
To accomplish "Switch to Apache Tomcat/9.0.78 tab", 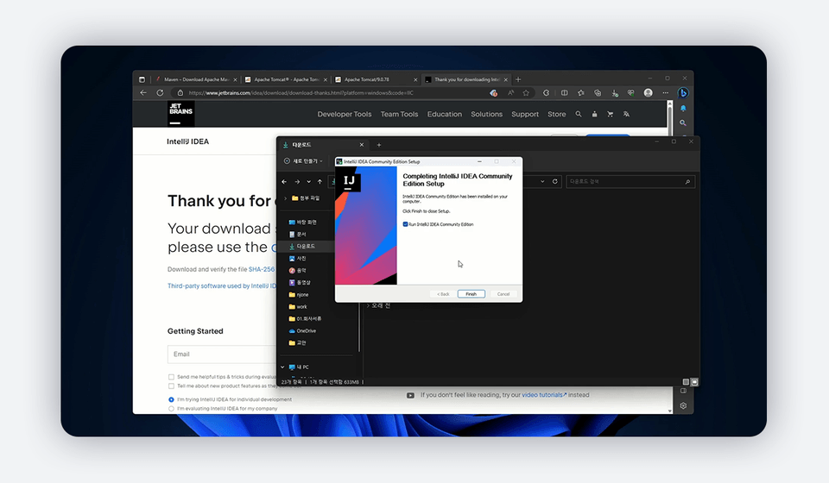I will (x=376, y=79).
